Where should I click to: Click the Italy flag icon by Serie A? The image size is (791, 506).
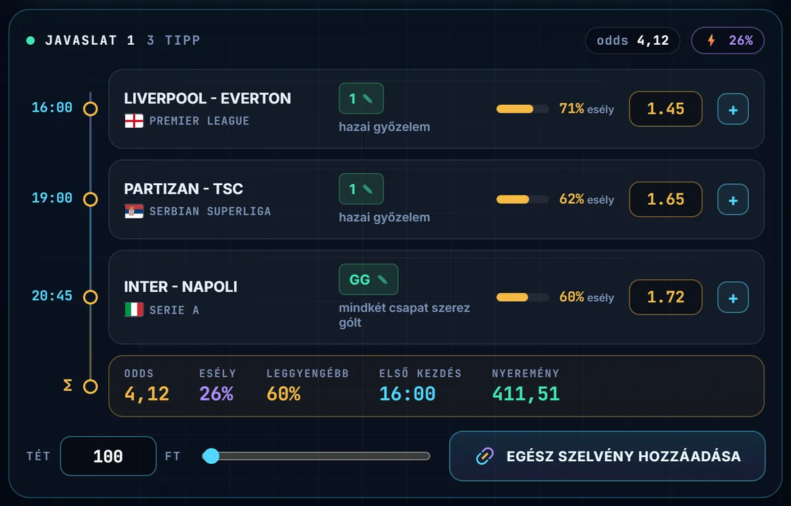coord(134,310)
